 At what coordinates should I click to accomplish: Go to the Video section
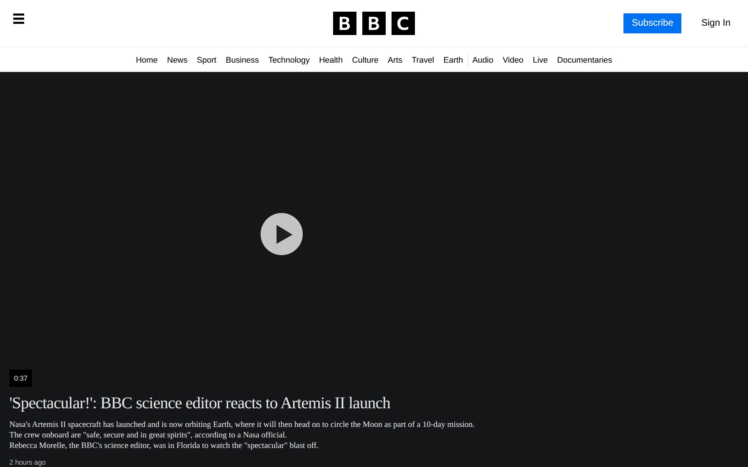(513, 60)
